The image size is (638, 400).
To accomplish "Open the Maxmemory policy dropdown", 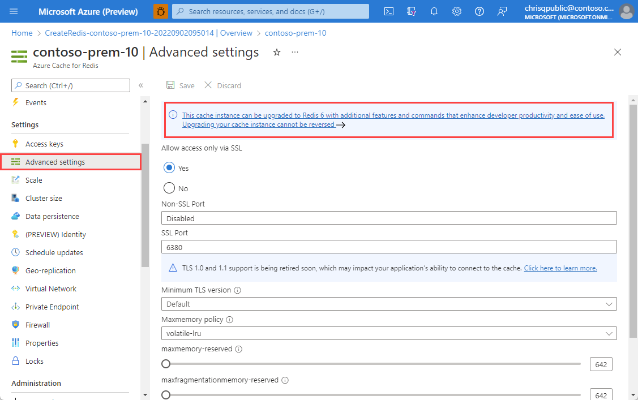I will 389,333.
